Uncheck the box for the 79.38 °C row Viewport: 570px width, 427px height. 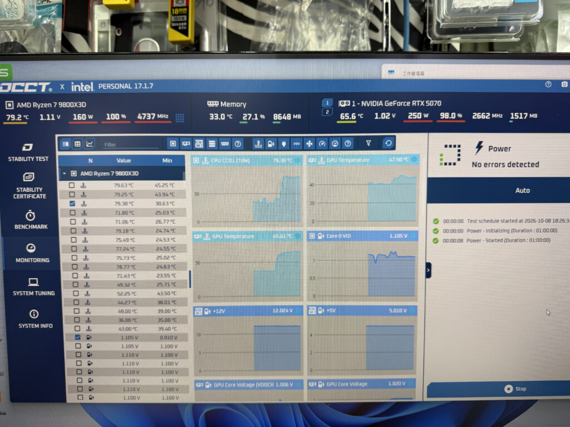coord(72,203)
